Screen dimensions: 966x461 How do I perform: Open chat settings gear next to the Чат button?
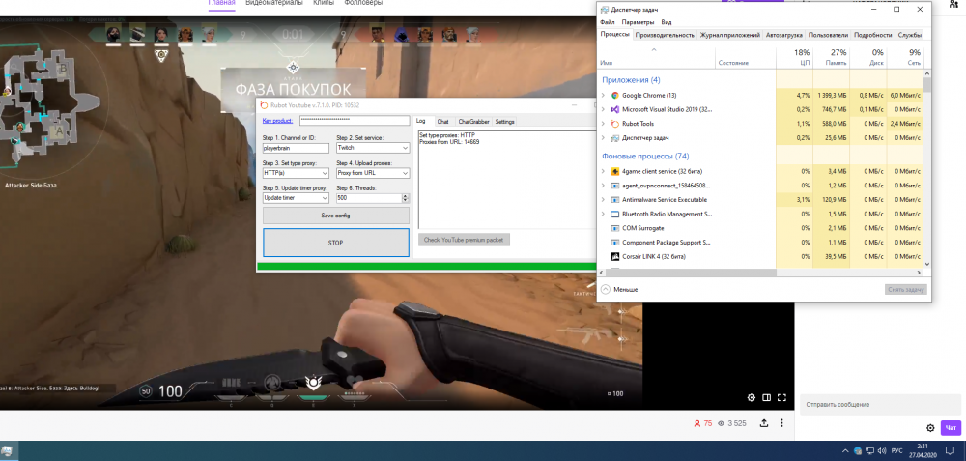coord(930,427)
